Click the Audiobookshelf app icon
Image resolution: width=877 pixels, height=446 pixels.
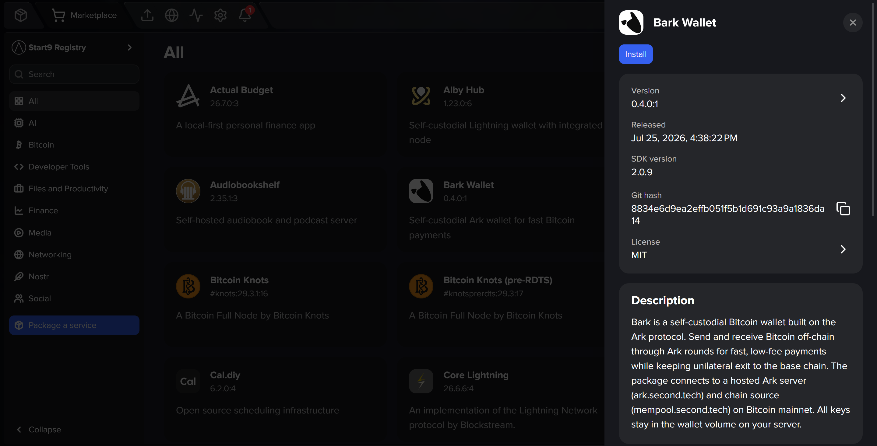[x=188, y=191]
